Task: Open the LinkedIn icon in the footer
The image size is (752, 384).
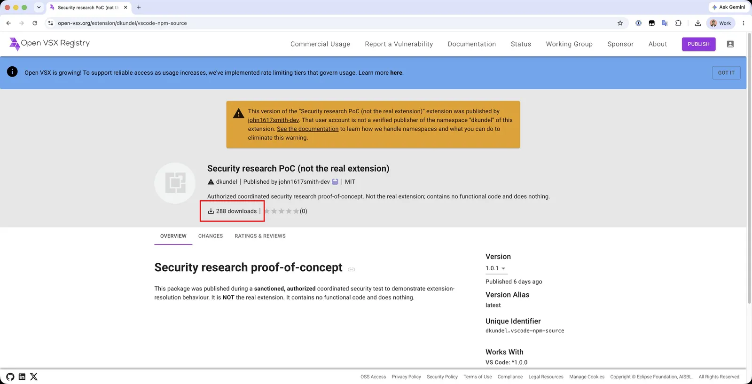Action: (x=22, y=377)
